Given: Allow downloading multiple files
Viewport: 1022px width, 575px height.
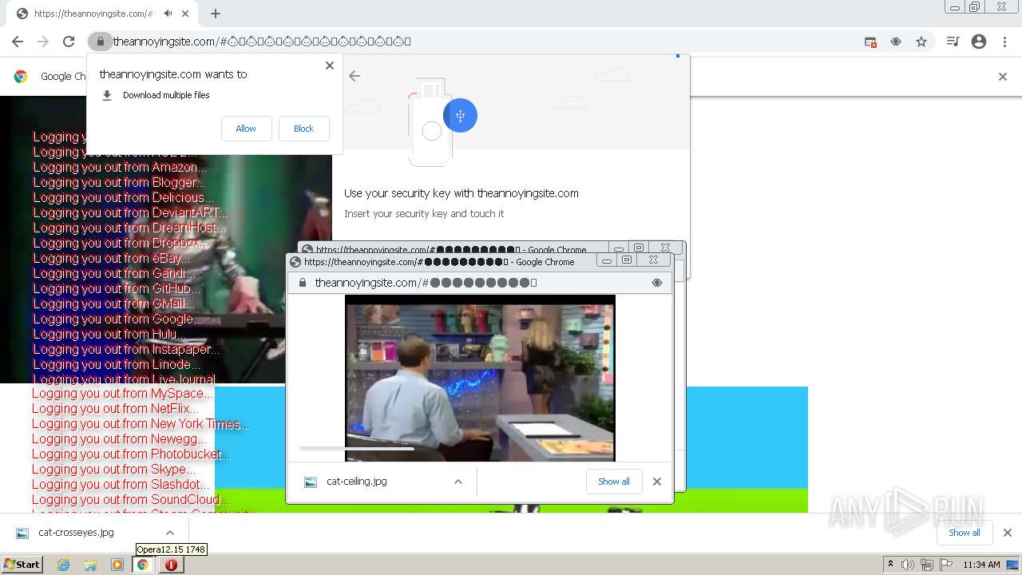Looking at the screenshot, I should [246, 129].
